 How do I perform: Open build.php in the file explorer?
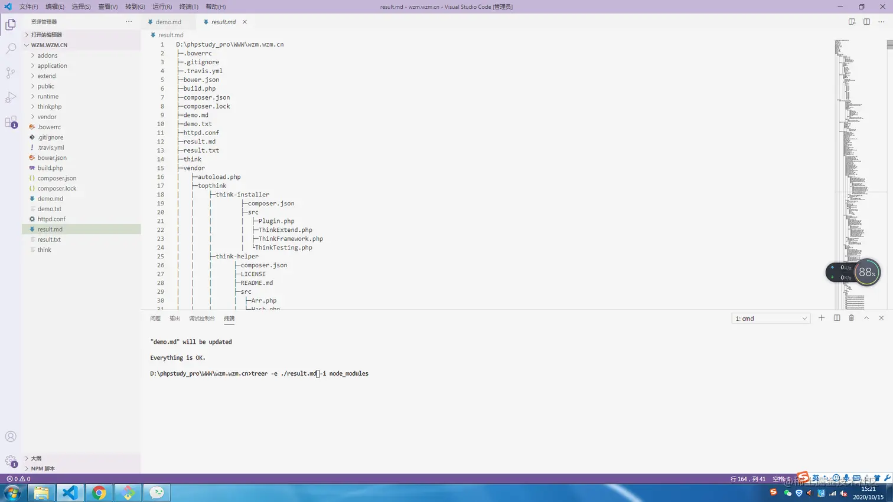click(x=82, y=168)
